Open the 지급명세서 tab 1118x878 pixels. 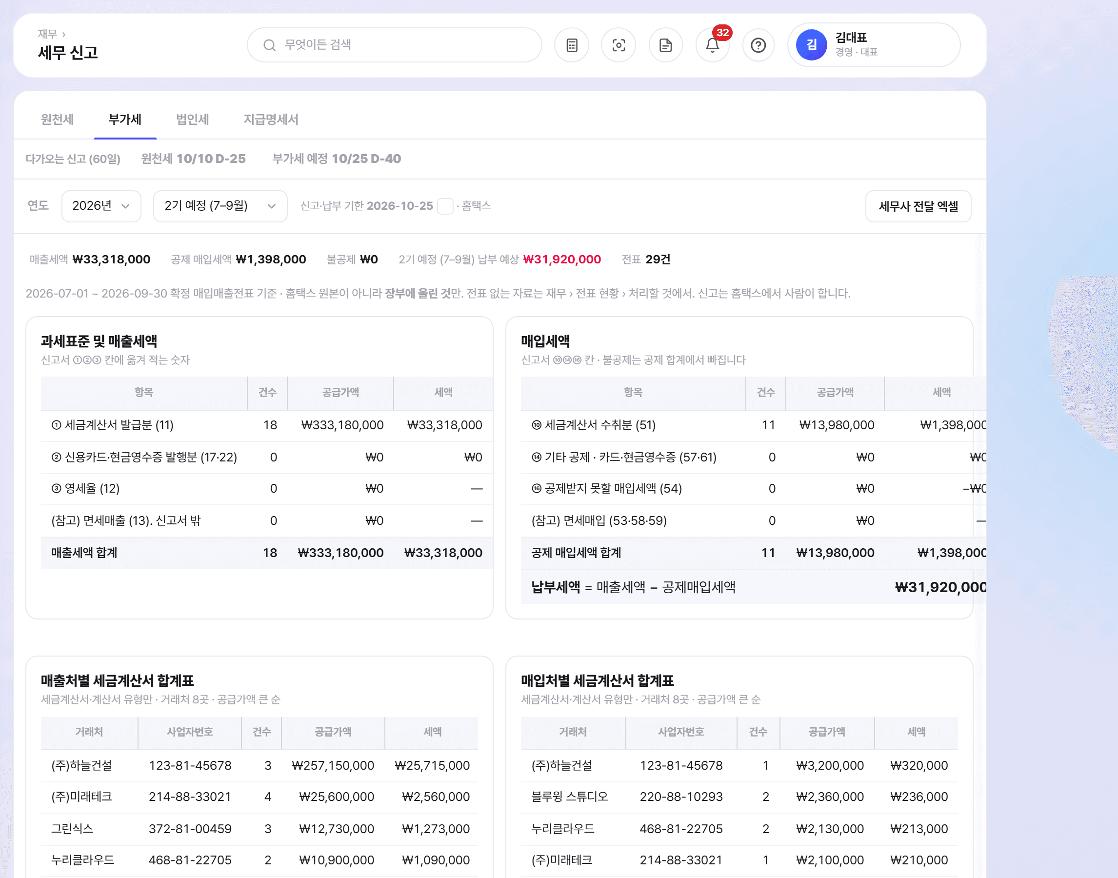click(271, 119)
